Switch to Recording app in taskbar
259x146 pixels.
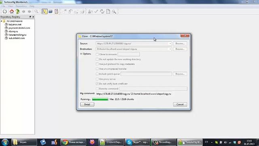point(163,142)
